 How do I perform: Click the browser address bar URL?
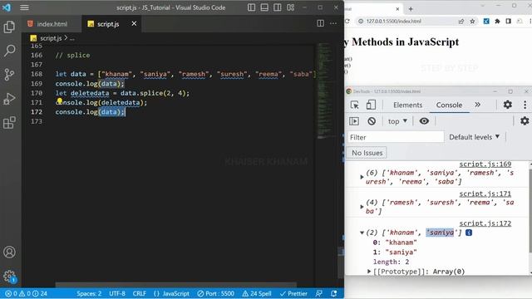[x=393, y=21]
